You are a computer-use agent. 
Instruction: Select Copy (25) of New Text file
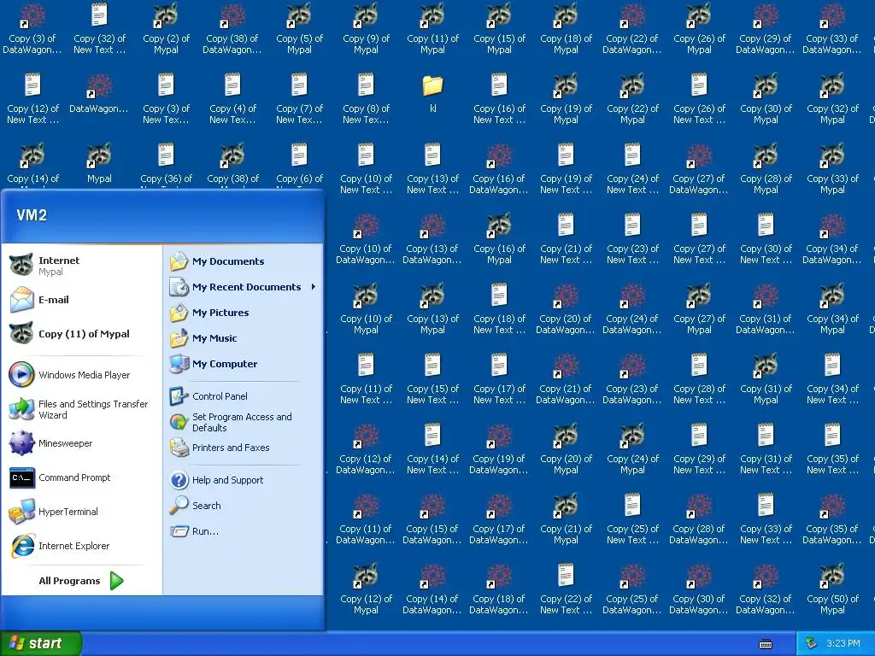[632, 518]
